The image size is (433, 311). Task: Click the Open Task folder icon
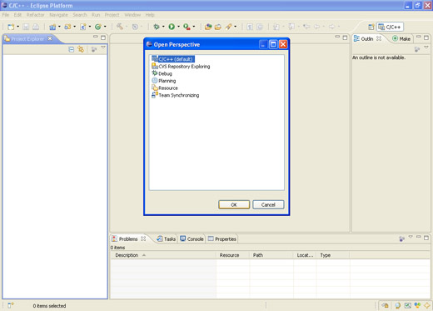tap(218, 27)
